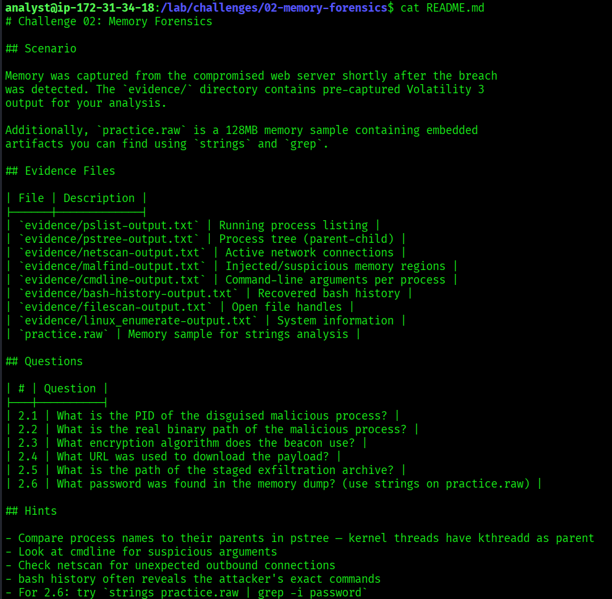The image size is (612, 599).
Task: Click the 'Challenge 02: Memory Forensics' heading
Action: (115, 21)
